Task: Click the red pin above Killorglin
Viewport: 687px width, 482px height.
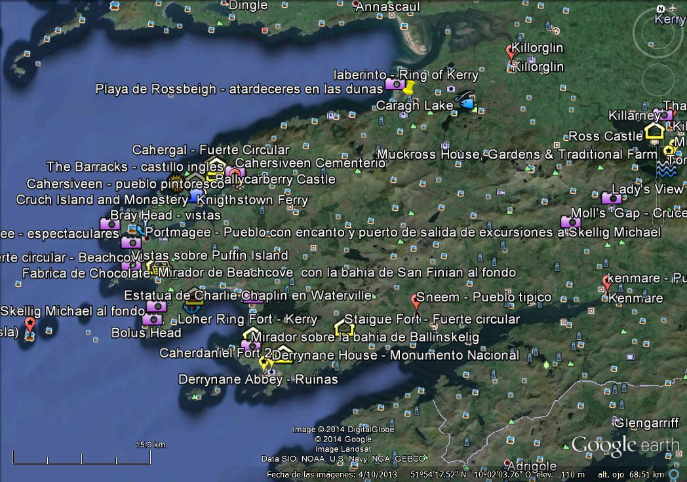Action: point(511,52)
